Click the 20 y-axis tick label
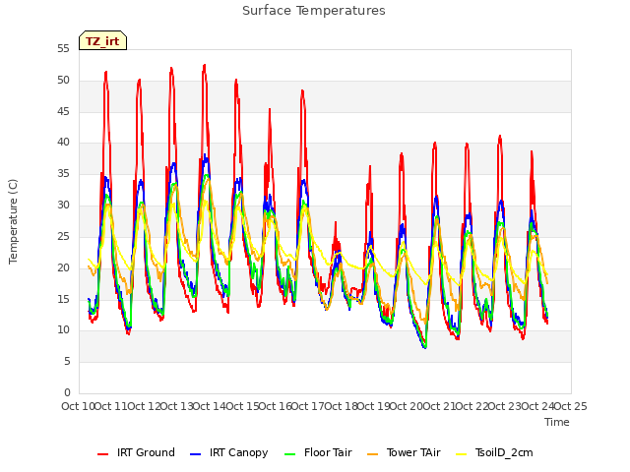The image size is (630, 472). point(63,267)
